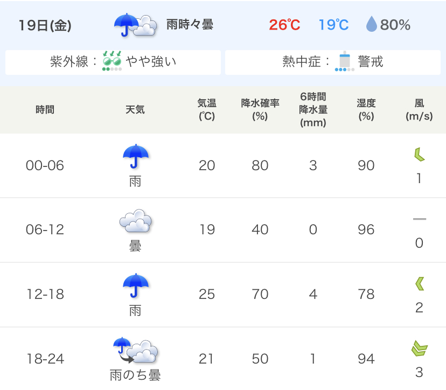Viewport: 446px width, 390px height.
Task: Click the 6時間降水量 column header
Action: (x=313, y=109)
